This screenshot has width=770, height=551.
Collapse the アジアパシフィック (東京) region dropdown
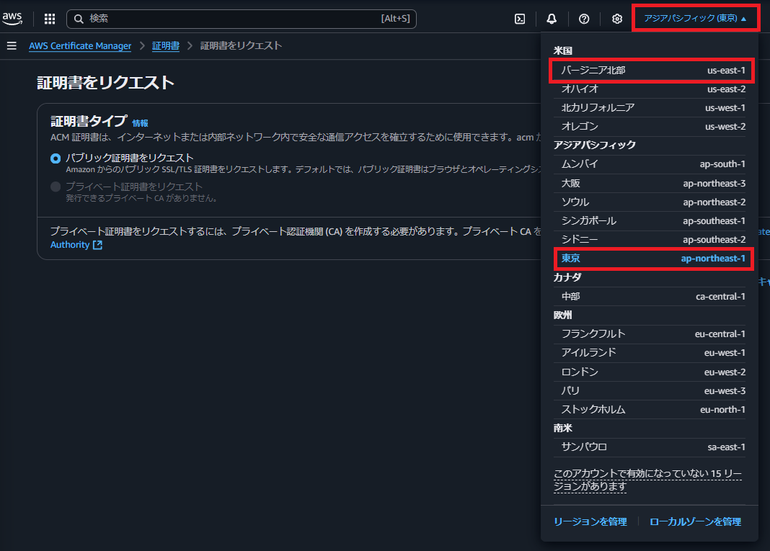click(x=695, y=18)
